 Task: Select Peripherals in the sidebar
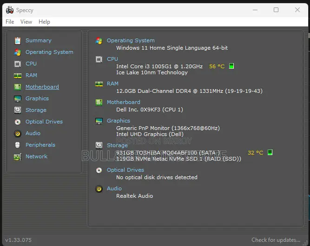40,145
